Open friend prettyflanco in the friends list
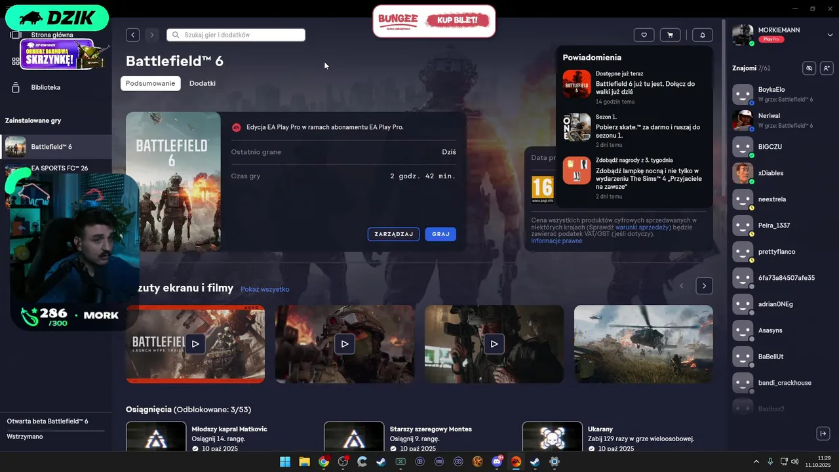 click(x=780, y=252)
